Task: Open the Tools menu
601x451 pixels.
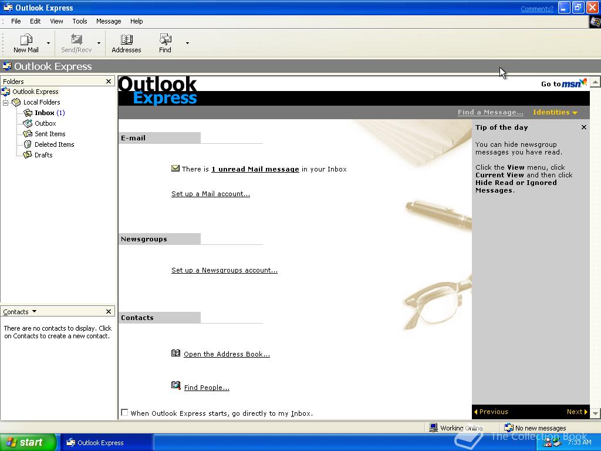Action: [80, 21]
